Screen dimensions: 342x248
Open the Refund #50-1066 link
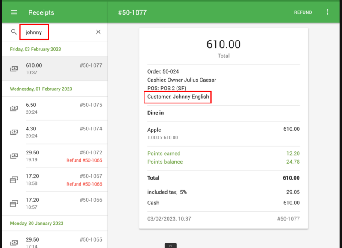tap(84, 184)
